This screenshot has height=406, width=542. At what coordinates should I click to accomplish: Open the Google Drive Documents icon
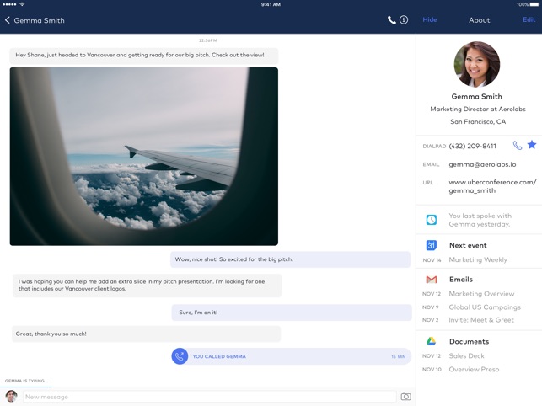point(431,341)
